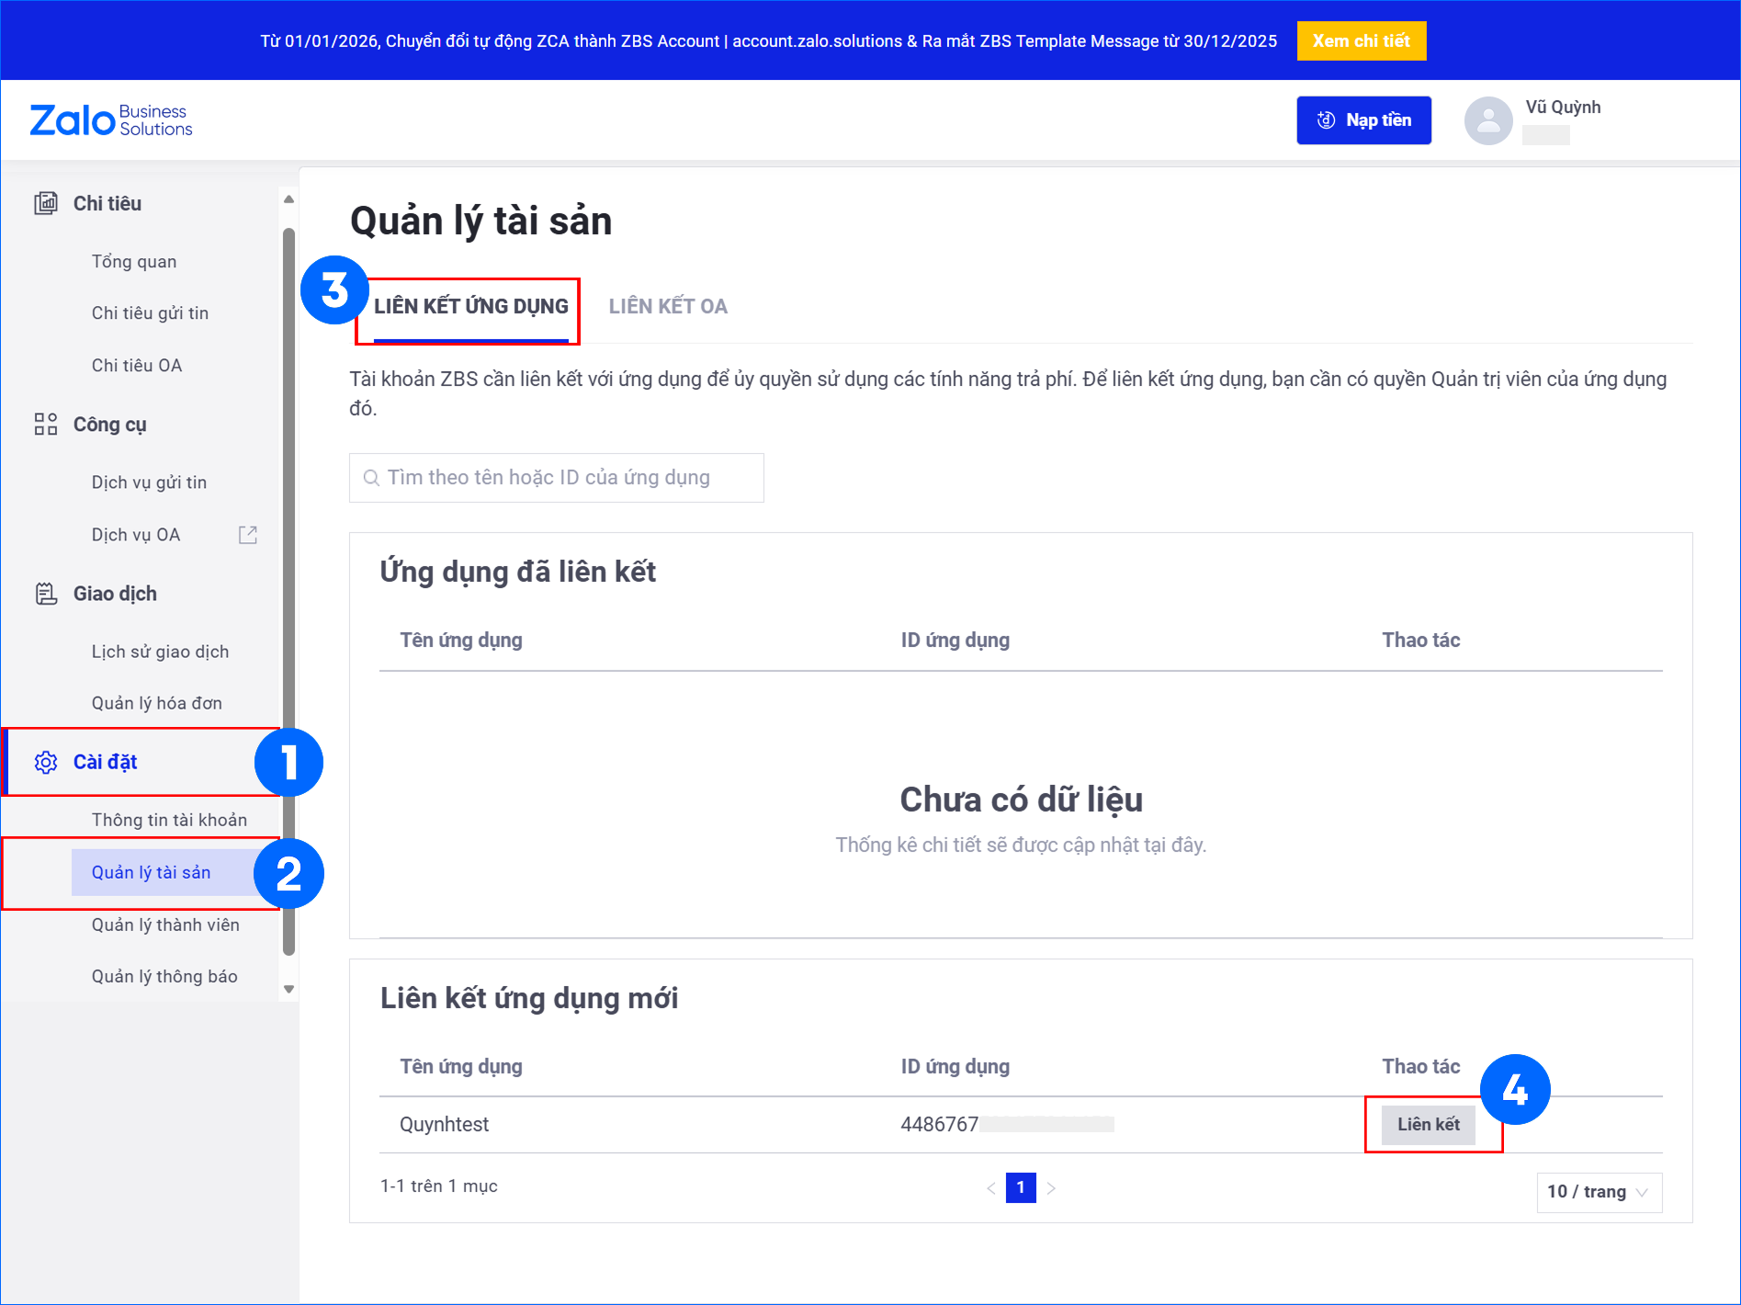Go to previous page arrow
The height and width of the screenshot is (1305, 1741).
(x=990, y=1188)
